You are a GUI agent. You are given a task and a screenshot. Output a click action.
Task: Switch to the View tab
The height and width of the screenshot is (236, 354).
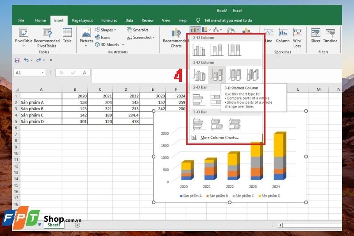(x=166, y=20)
